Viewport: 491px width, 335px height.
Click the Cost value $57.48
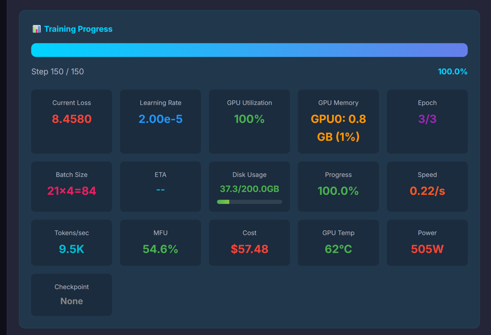coord(249,249)
